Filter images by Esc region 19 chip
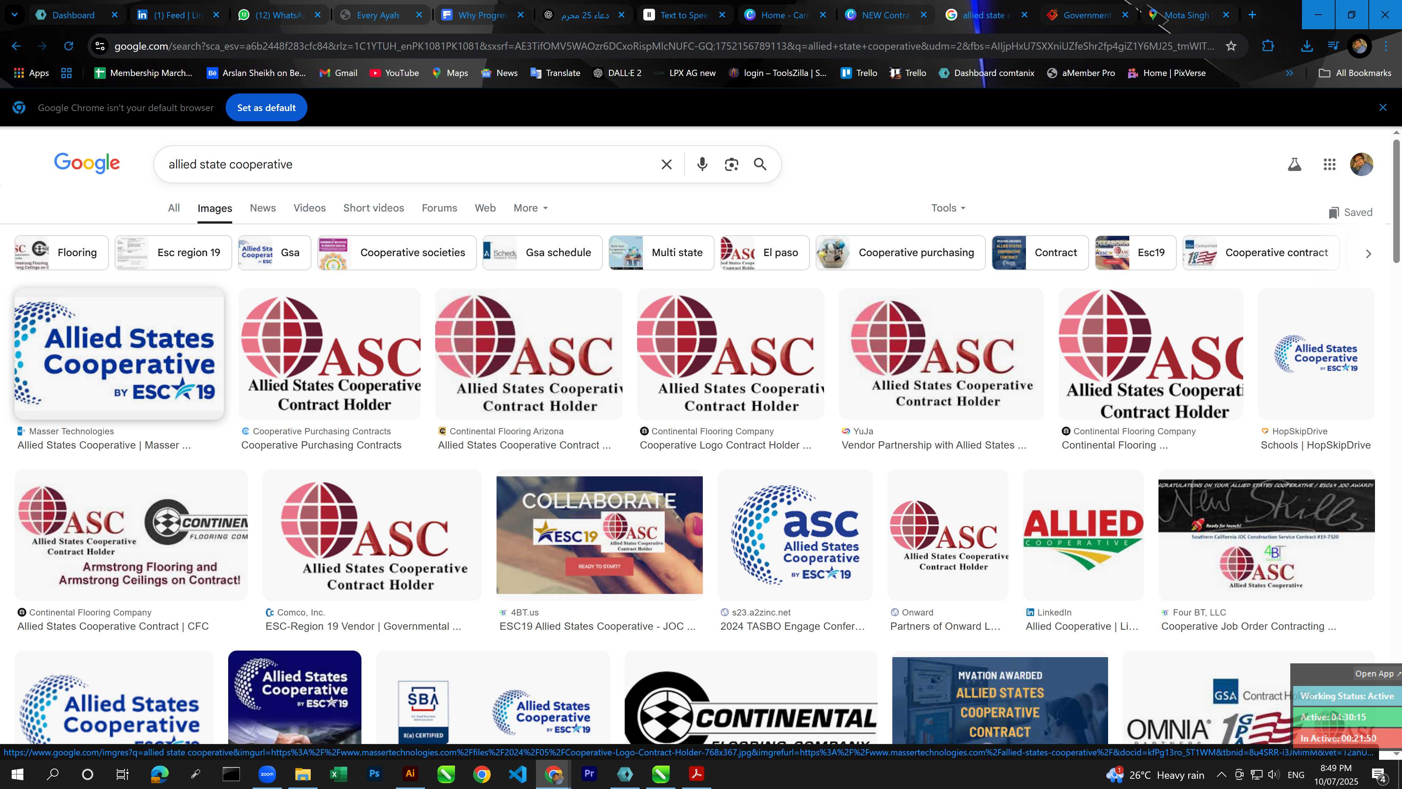The width and height of the screenshot is (1402, 789). (x=173, y=253)
